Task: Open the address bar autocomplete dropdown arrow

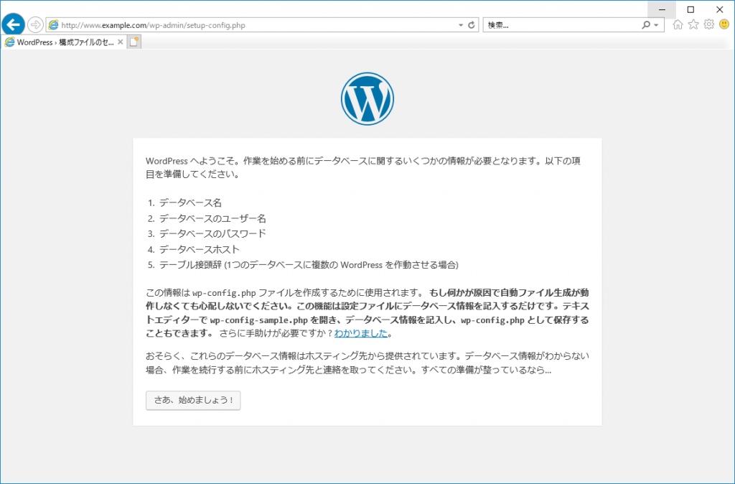Action: (461, 25)
